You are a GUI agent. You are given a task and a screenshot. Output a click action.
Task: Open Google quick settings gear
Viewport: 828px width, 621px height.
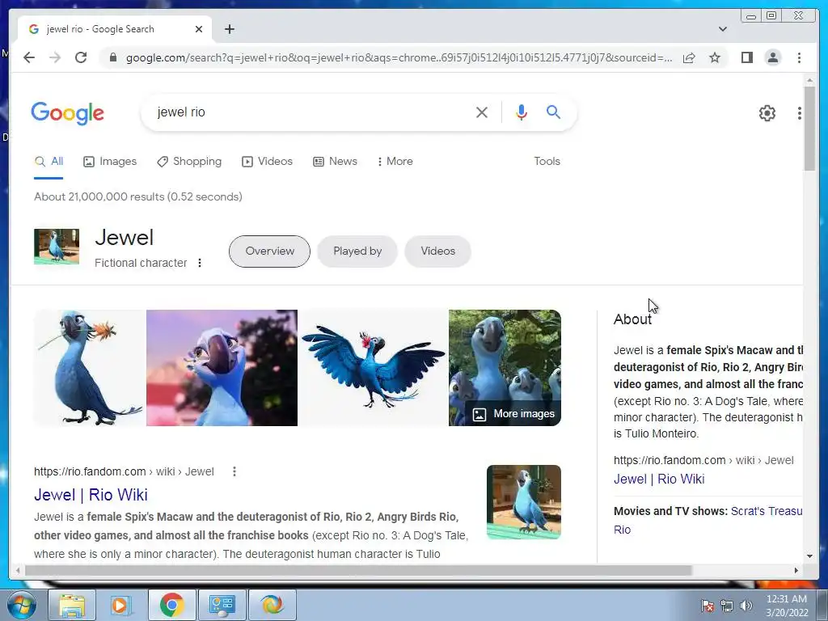(x=767, y=112)
